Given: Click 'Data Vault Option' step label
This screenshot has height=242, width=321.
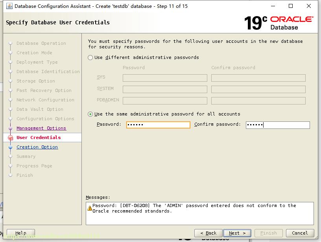Looking at the screenshot, I should [40, 109].
